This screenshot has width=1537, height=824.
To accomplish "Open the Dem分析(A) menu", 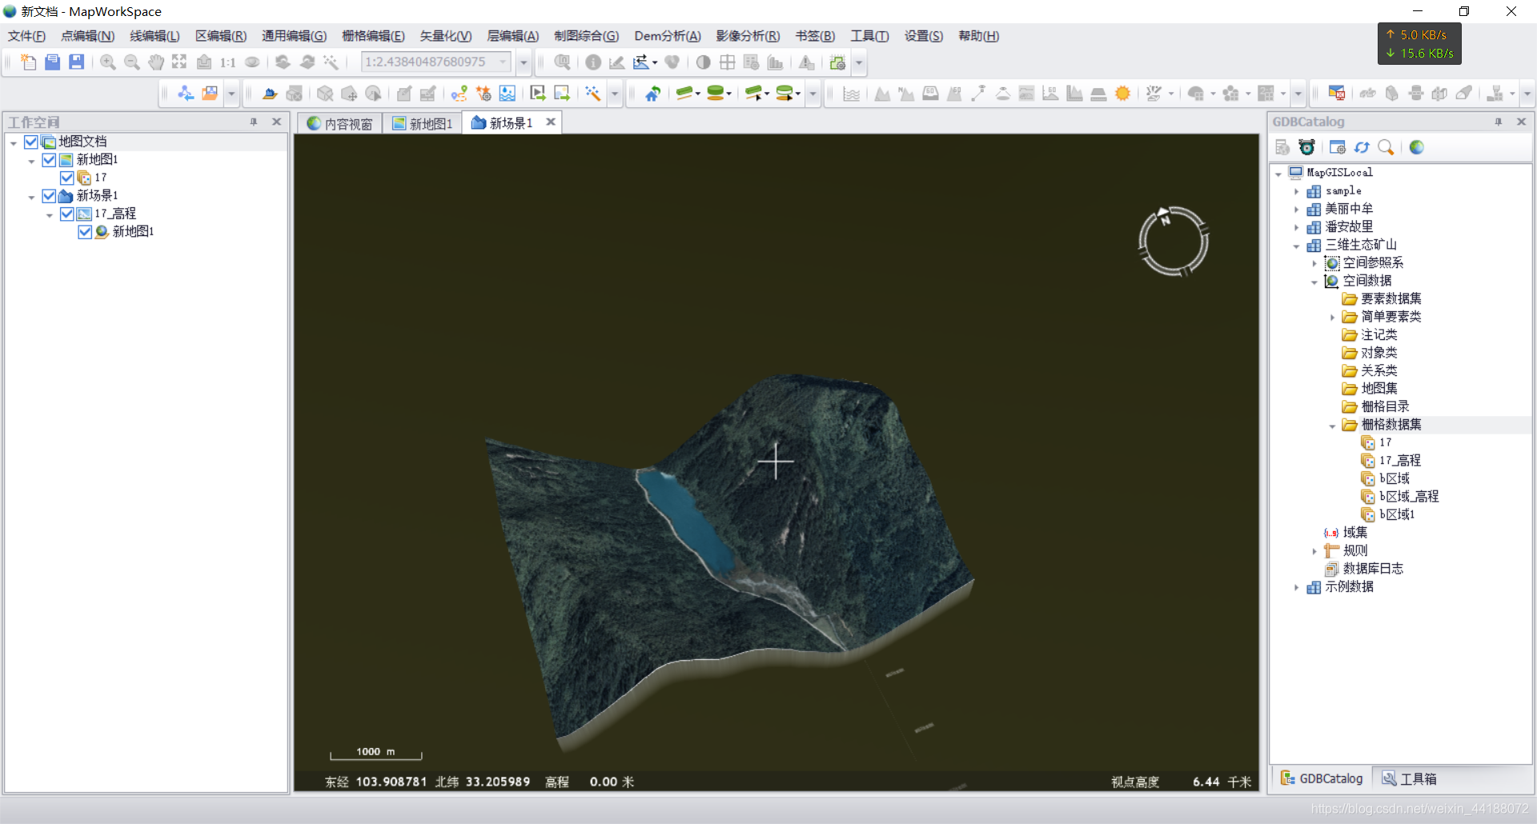I will [x=668, y=36].
